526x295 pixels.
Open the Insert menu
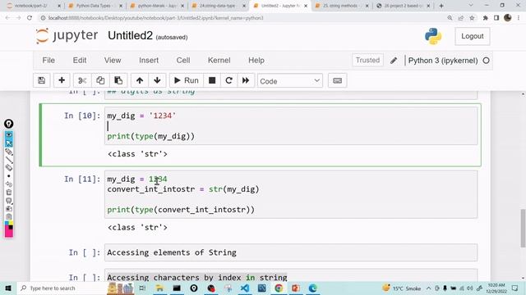149,61
